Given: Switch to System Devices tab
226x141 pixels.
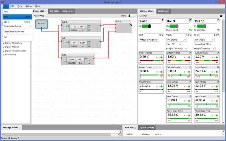Looking at the screenshot, I should 147,128.
